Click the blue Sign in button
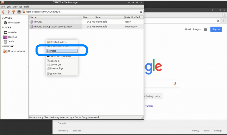The width and height of the screenshot is (227, 135). (216, 29)
